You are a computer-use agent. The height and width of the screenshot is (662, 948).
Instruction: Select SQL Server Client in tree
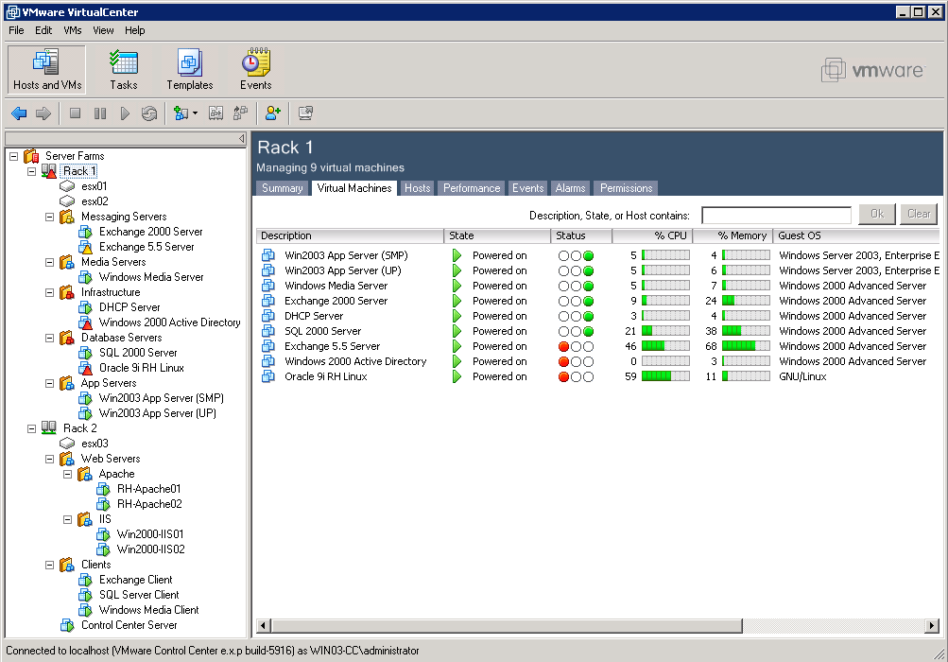coord(139,595)
